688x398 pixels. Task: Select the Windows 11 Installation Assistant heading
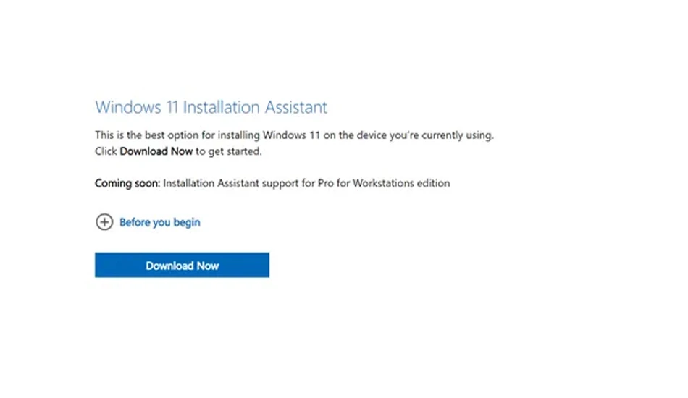pos(211,107)
